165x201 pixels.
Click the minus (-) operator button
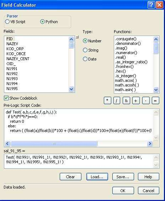tap(146, 100)
